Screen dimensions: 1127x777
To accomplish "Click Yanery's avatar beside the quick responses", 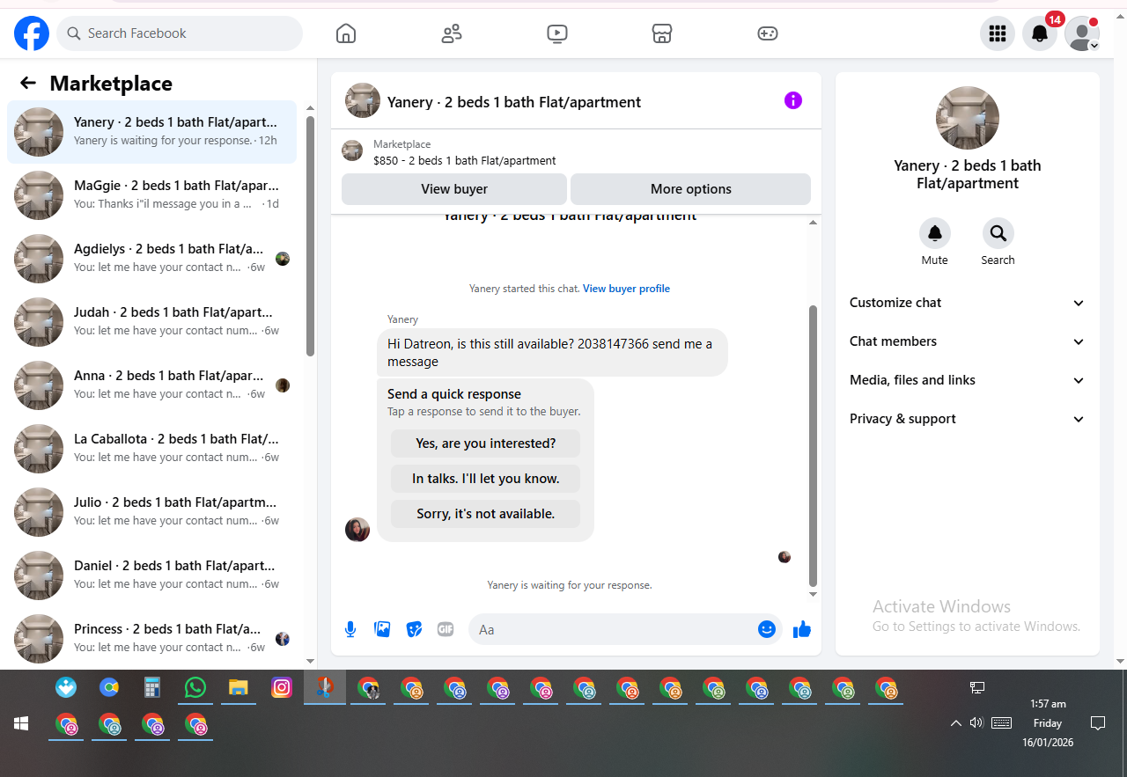I will (357, 529).
